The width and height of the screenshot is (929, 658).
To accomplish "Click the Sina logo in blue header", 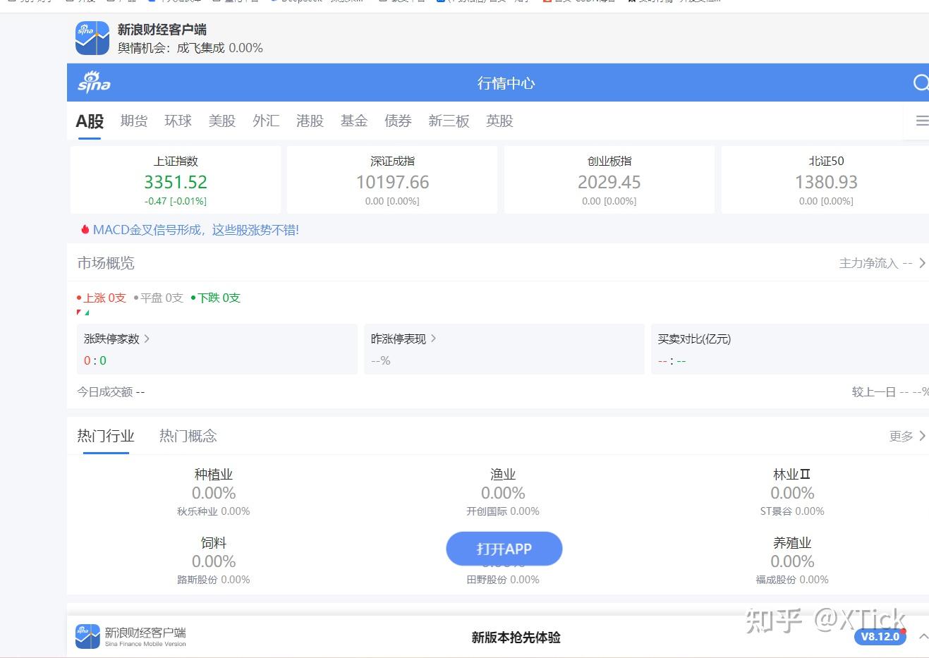I will coord(94,83).
